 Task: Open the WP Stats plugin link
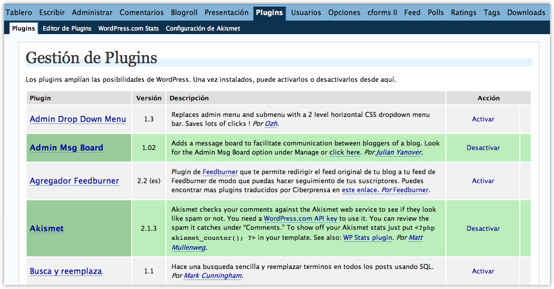(367, 238)
